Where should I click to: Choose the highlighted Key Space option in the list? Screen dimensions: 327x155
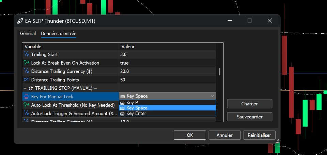pos(167,108)
